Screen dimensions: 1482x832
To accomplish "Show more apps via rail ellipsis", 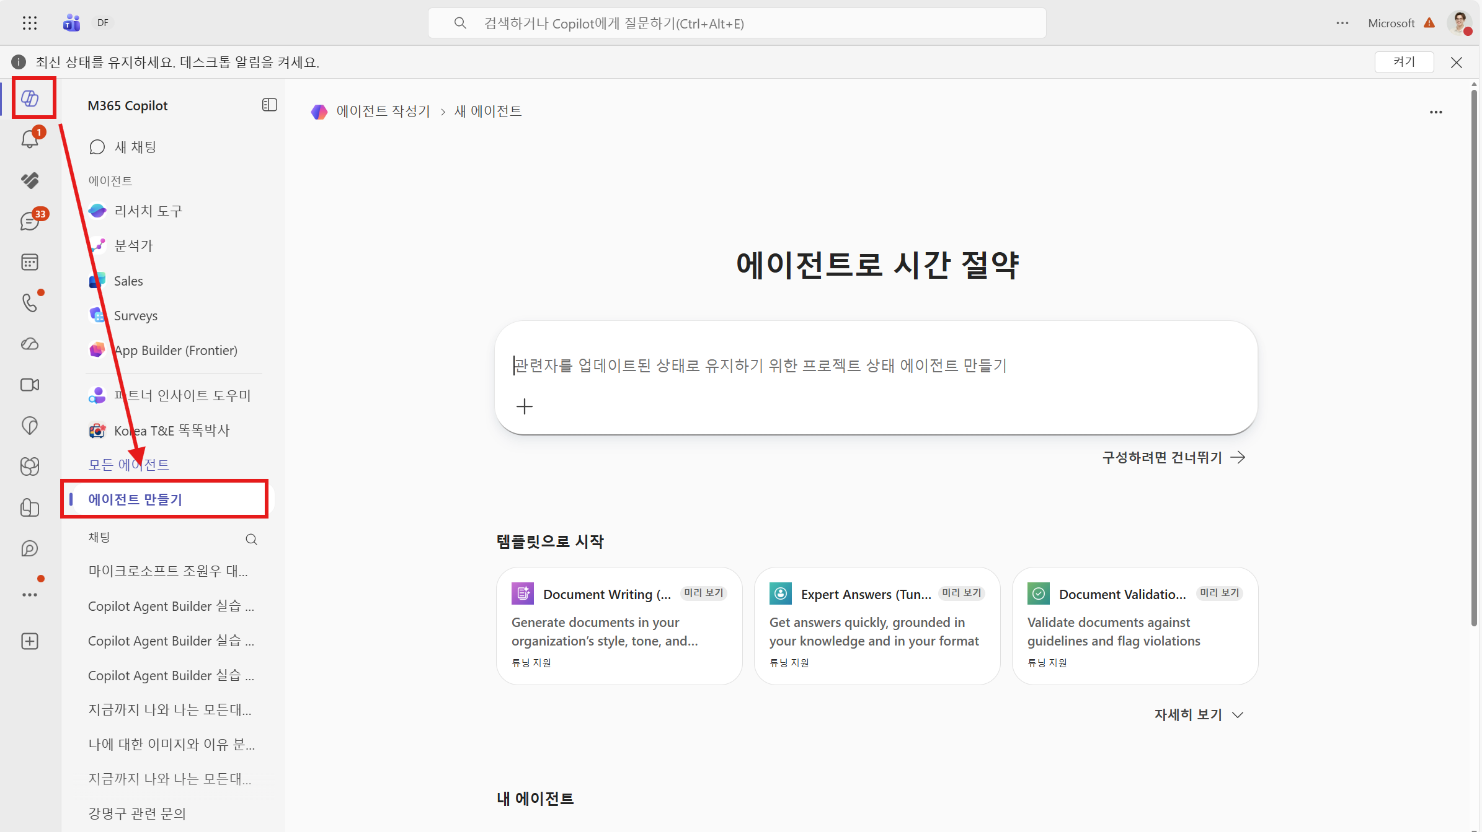I will (x=30, y=594).
